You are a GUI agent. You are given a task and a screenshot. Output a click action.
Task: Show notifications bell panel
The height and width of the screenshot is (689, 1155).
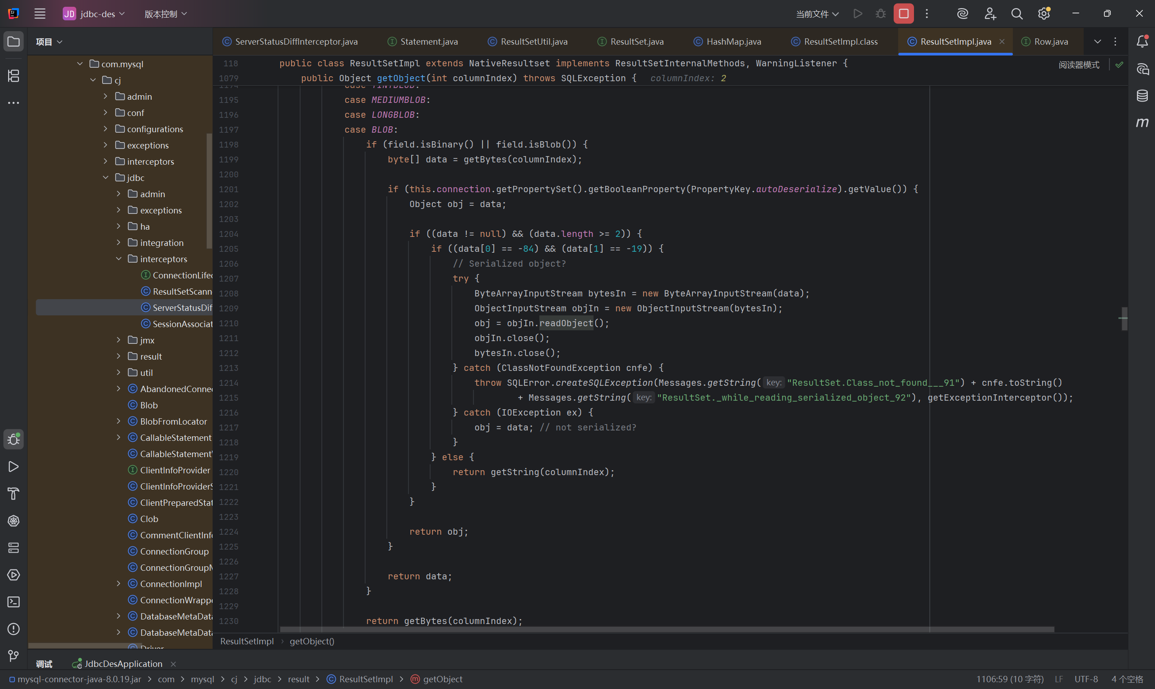[1142, 42]
